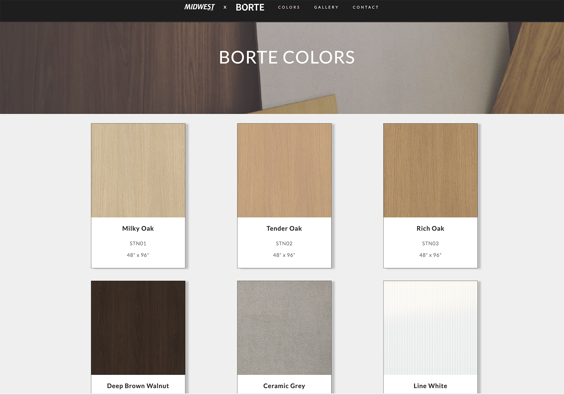The width and height of the screenshot is (564, 395).
Task: Select the Milky Oak color swatch
Action: tap(138, 170)
